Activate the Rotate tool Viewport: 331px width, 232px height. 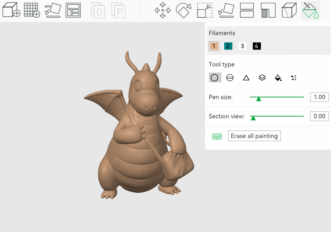[184, 10]
